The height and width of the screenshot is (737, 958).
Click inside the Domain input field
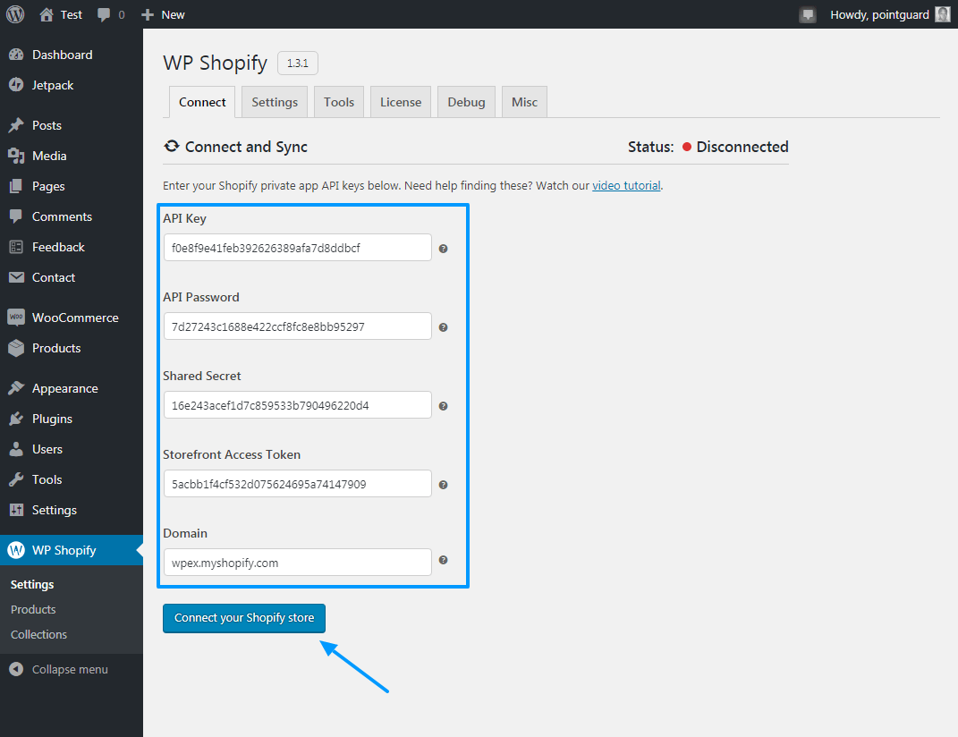click(x=297, y=563)
